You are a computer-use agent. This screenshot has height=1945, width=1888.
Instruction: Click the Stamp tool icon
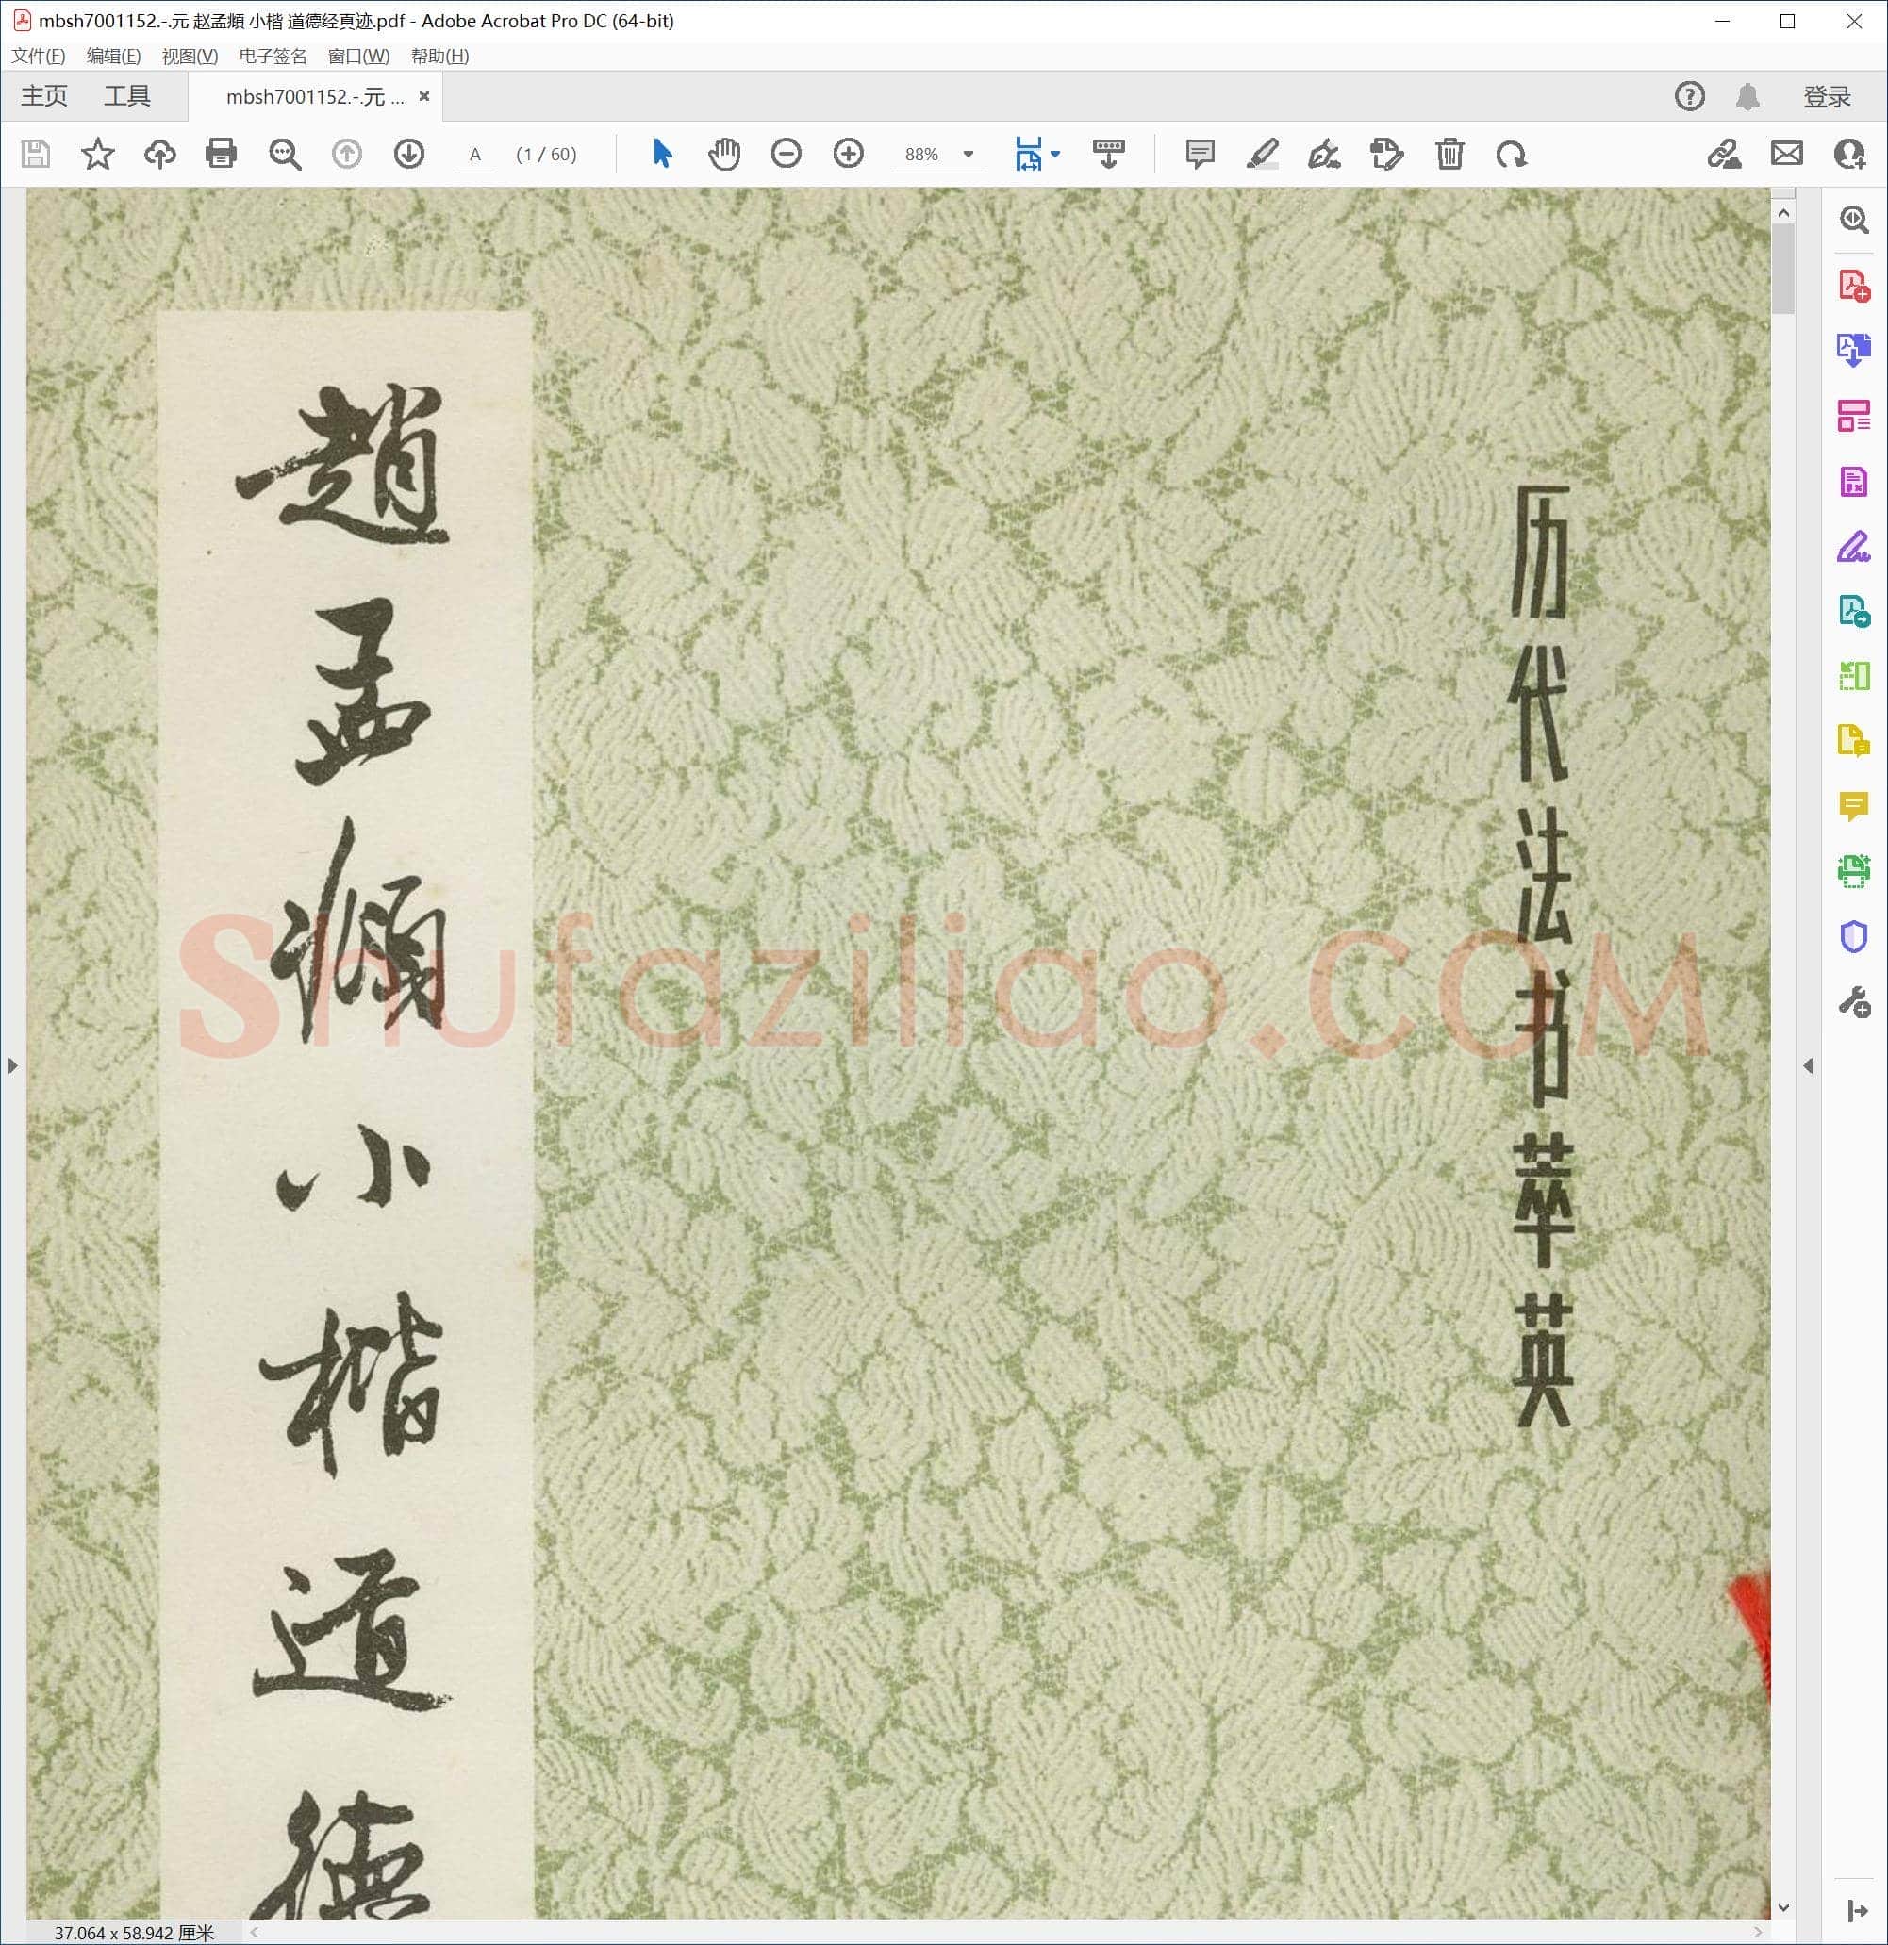[x=1386, y=154]
